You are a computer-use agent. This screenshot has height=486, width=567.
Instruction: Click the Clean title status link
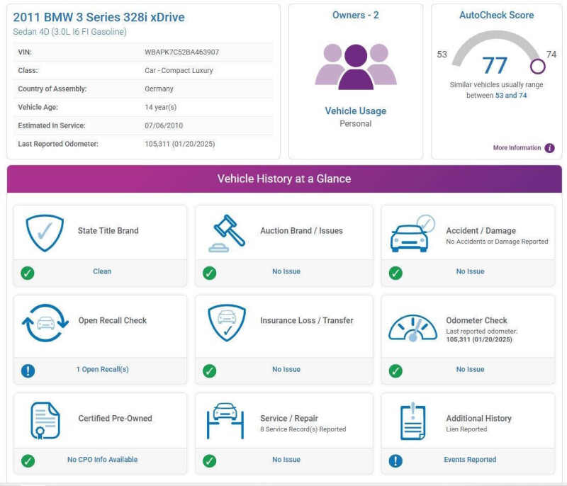click(102, 271)
